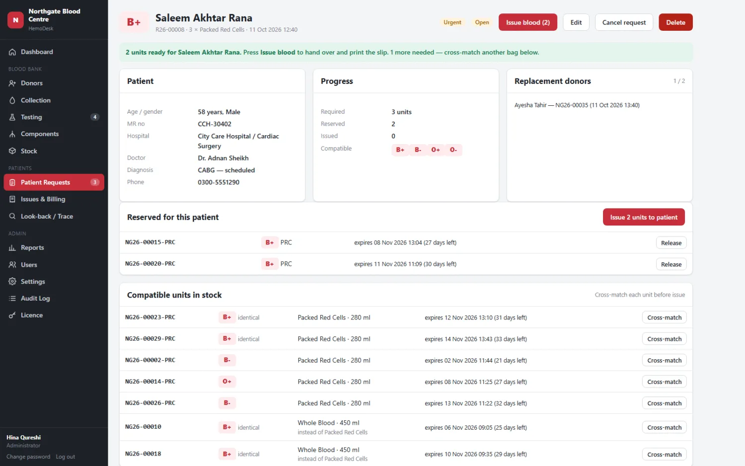Open the Dashboard menu item
745x466 pixels.
tap(54, 52)
